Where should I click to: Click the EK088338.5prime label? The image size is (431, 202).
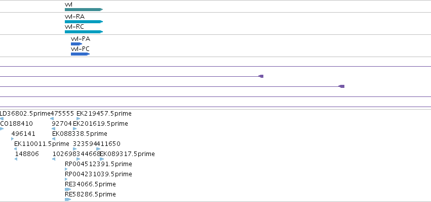click(80, 134)
